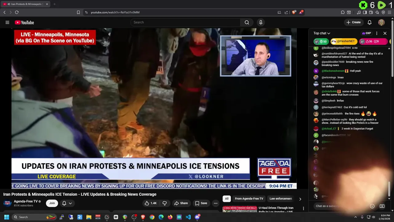
Task: Select the From Agenda-Free TV chip
Action: tap(249, 199)
